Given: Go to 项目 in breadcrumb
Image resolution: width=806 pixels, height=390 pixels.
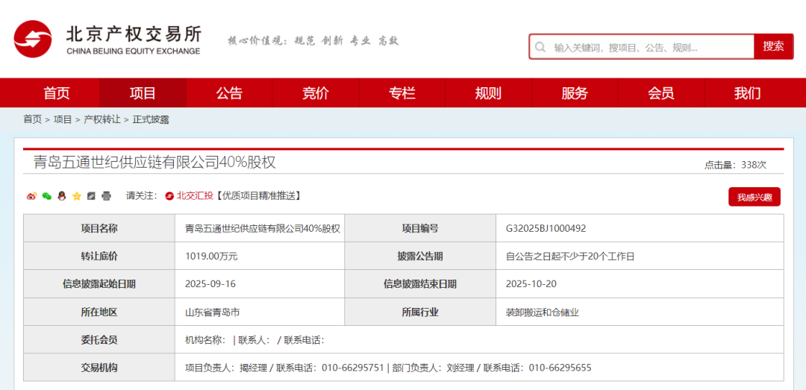Looking at the screenshot, I should pos(63,120).
